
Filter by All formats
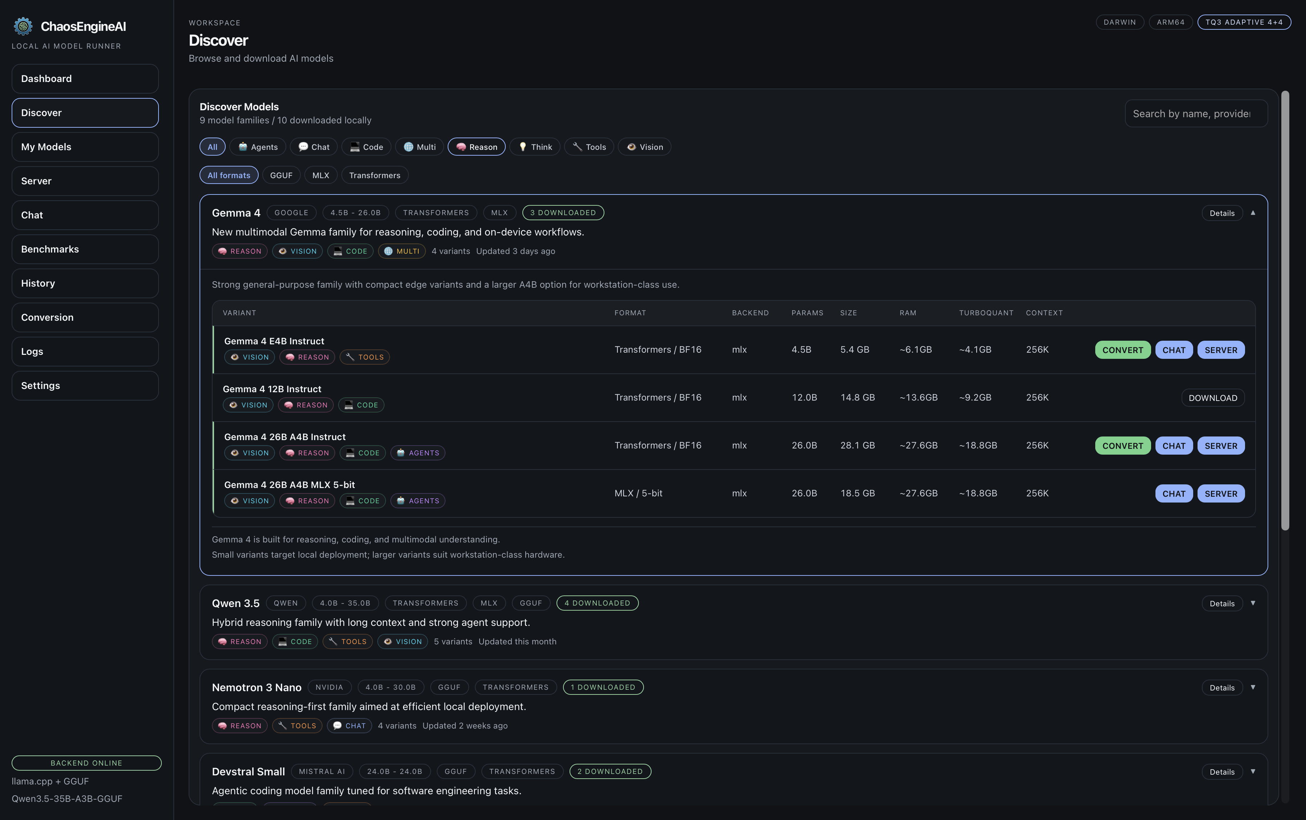[x=229, y=175]
